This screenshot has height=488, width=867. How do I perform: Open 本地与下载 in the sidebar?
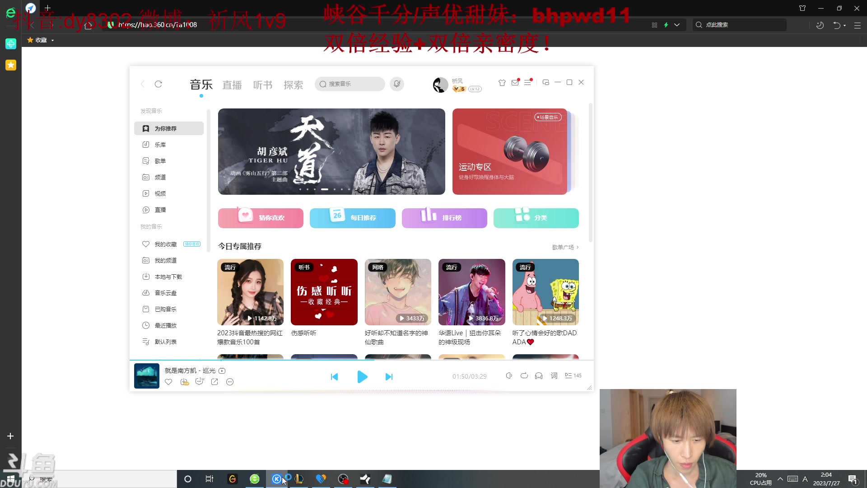pos(169,277)
